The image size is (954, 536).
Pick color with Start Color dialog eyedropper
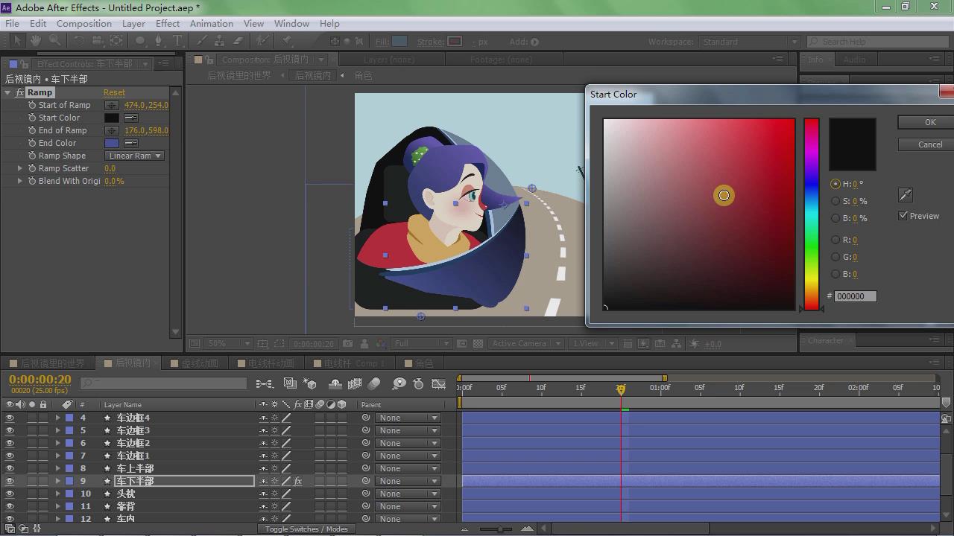(906, 195)
